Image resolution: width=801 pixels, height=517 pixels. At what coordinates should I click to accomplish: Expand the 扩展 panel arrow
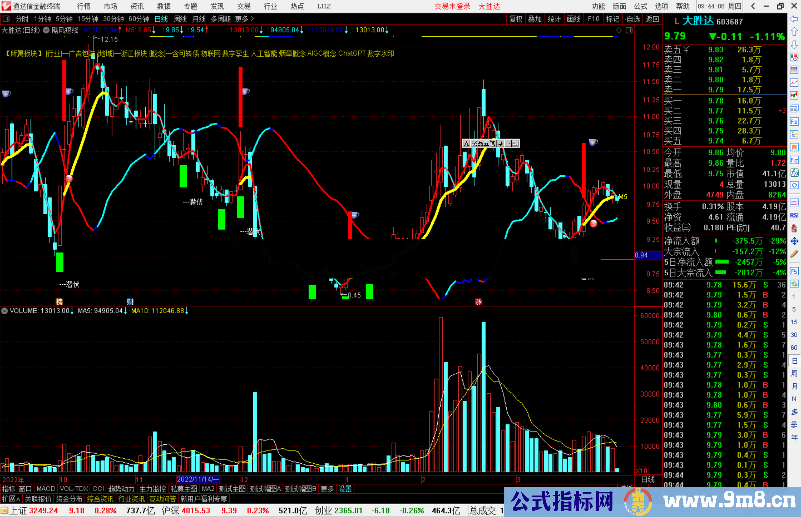pyautogui.click(x=11, y=499)
